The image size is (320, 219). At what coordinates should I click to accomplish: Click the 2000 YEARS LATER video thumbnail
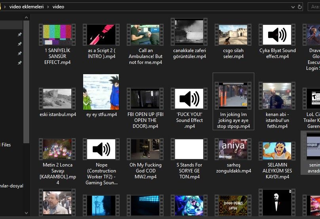[x=233, y=205]
